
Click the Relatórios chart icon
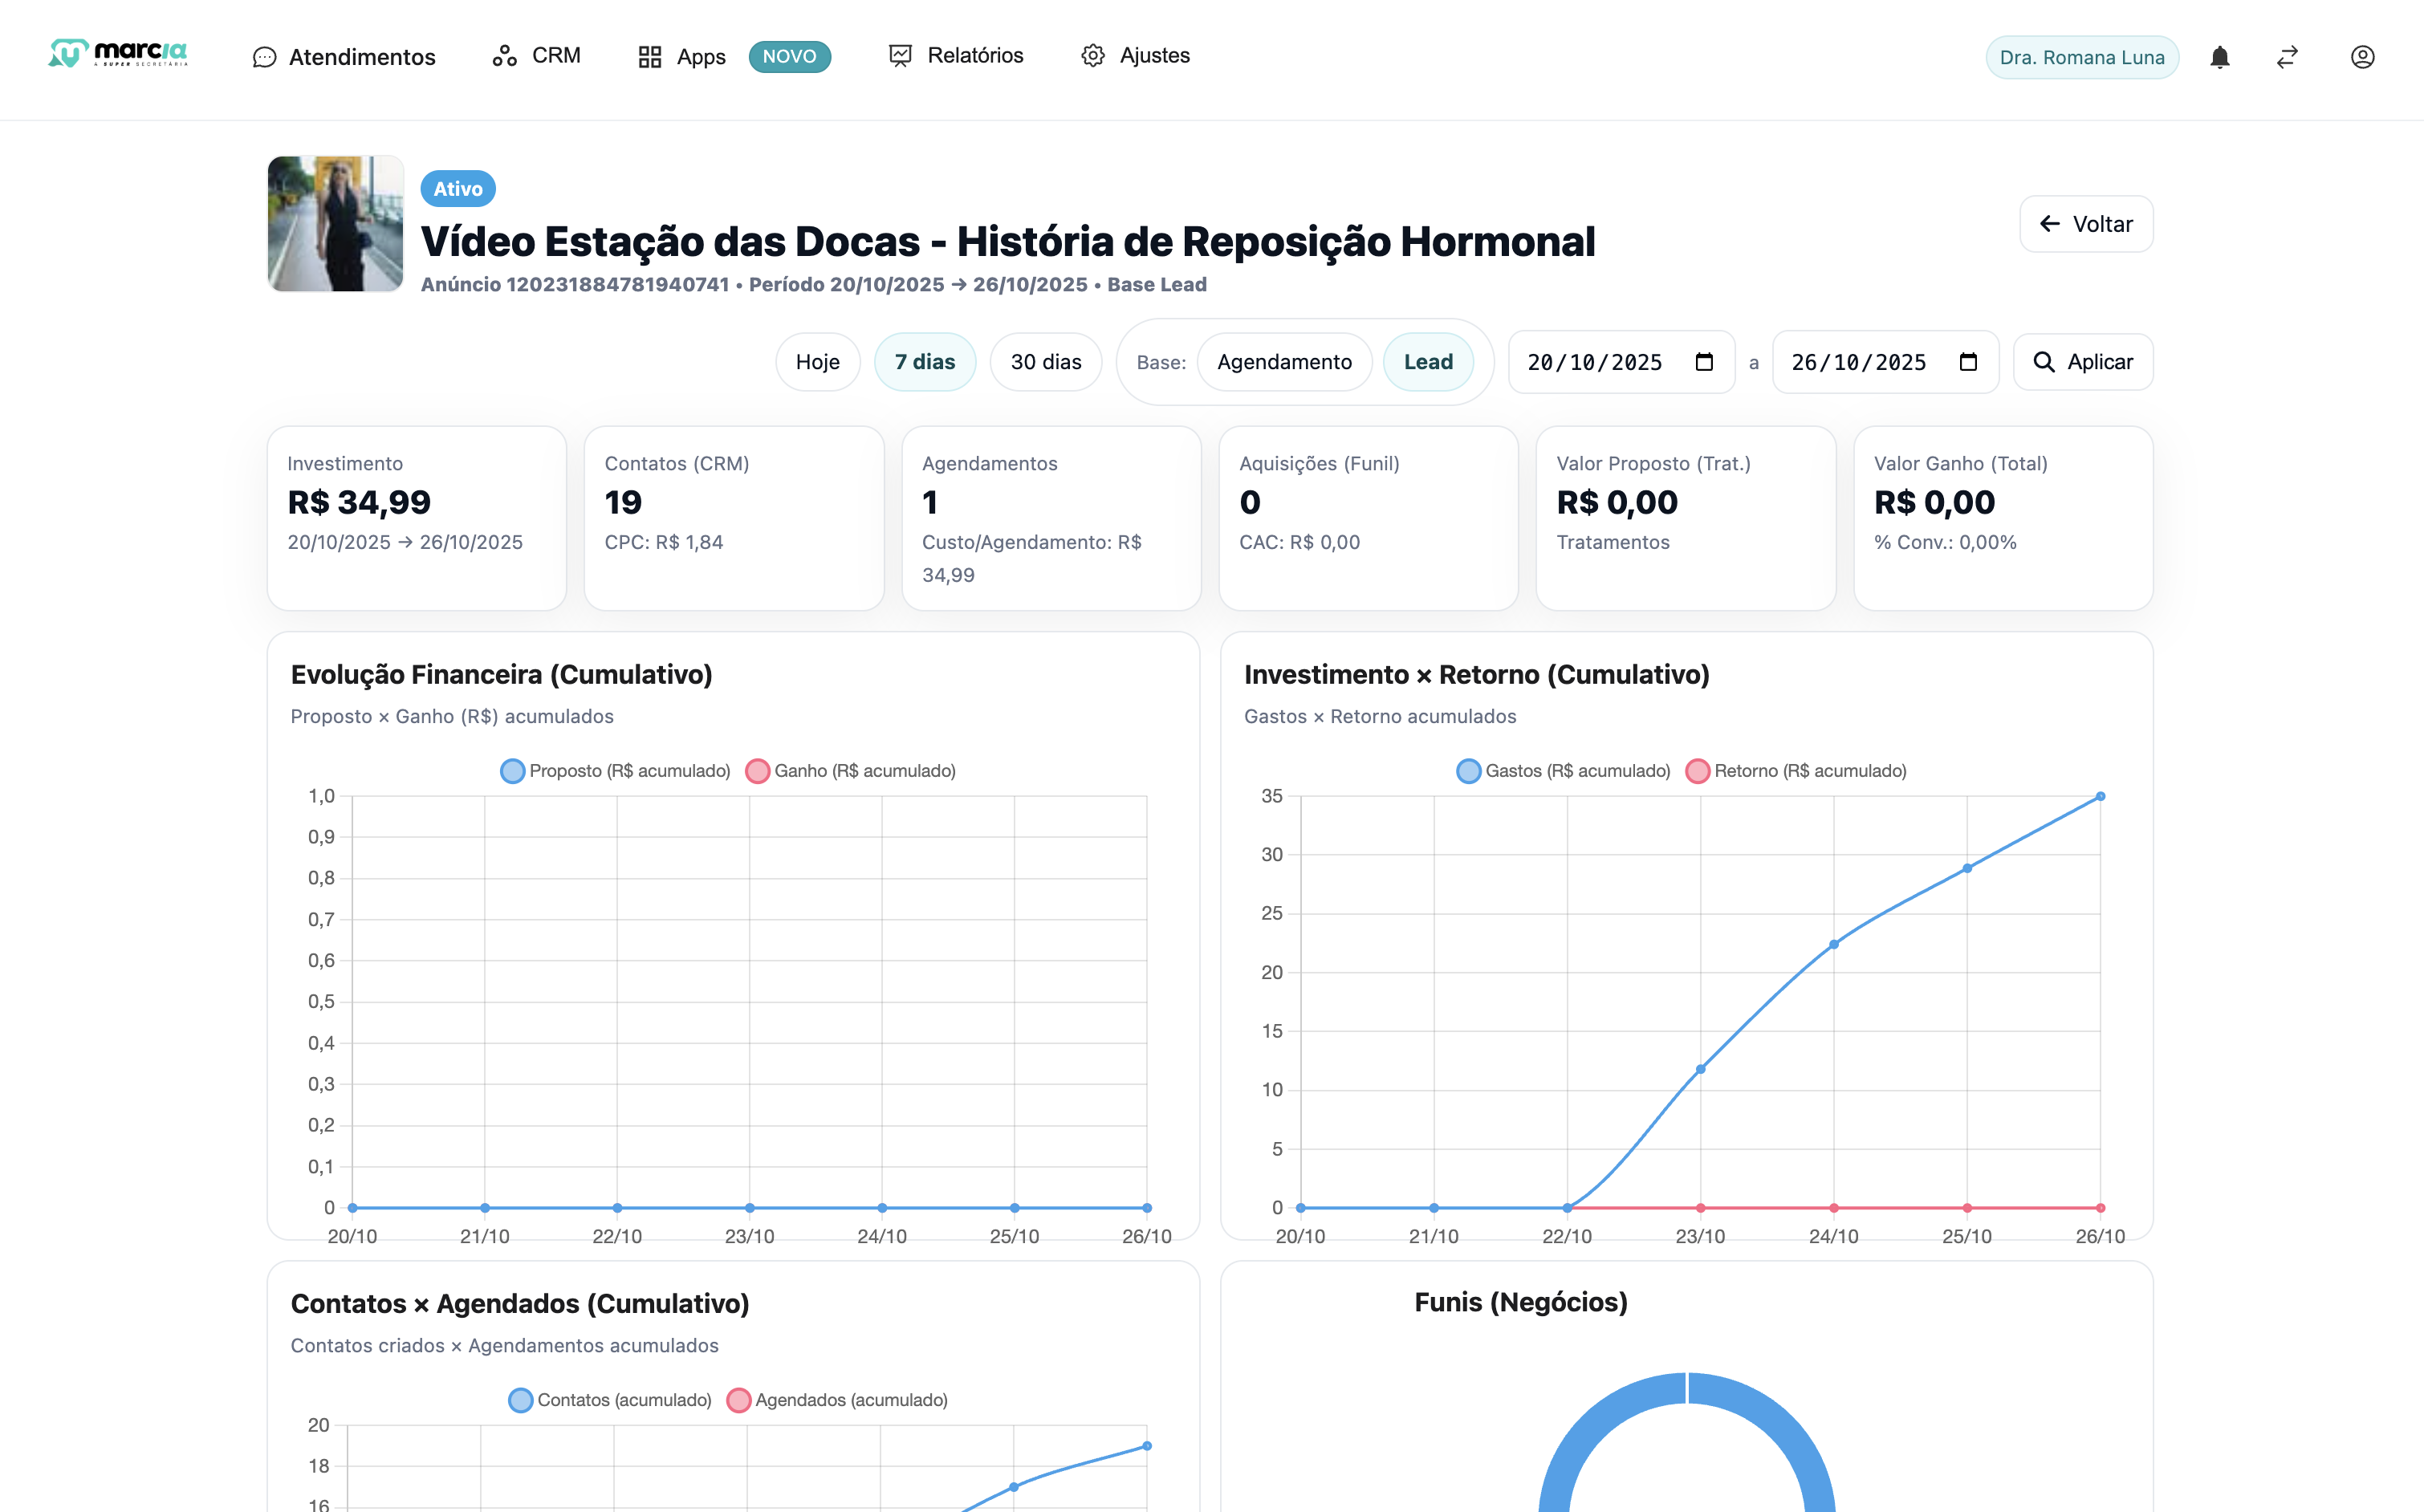pyautogui.click(x=900, y=56)
